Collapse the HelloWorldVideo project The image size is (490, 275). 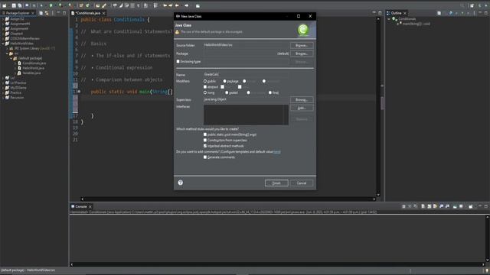coord(3,44)
